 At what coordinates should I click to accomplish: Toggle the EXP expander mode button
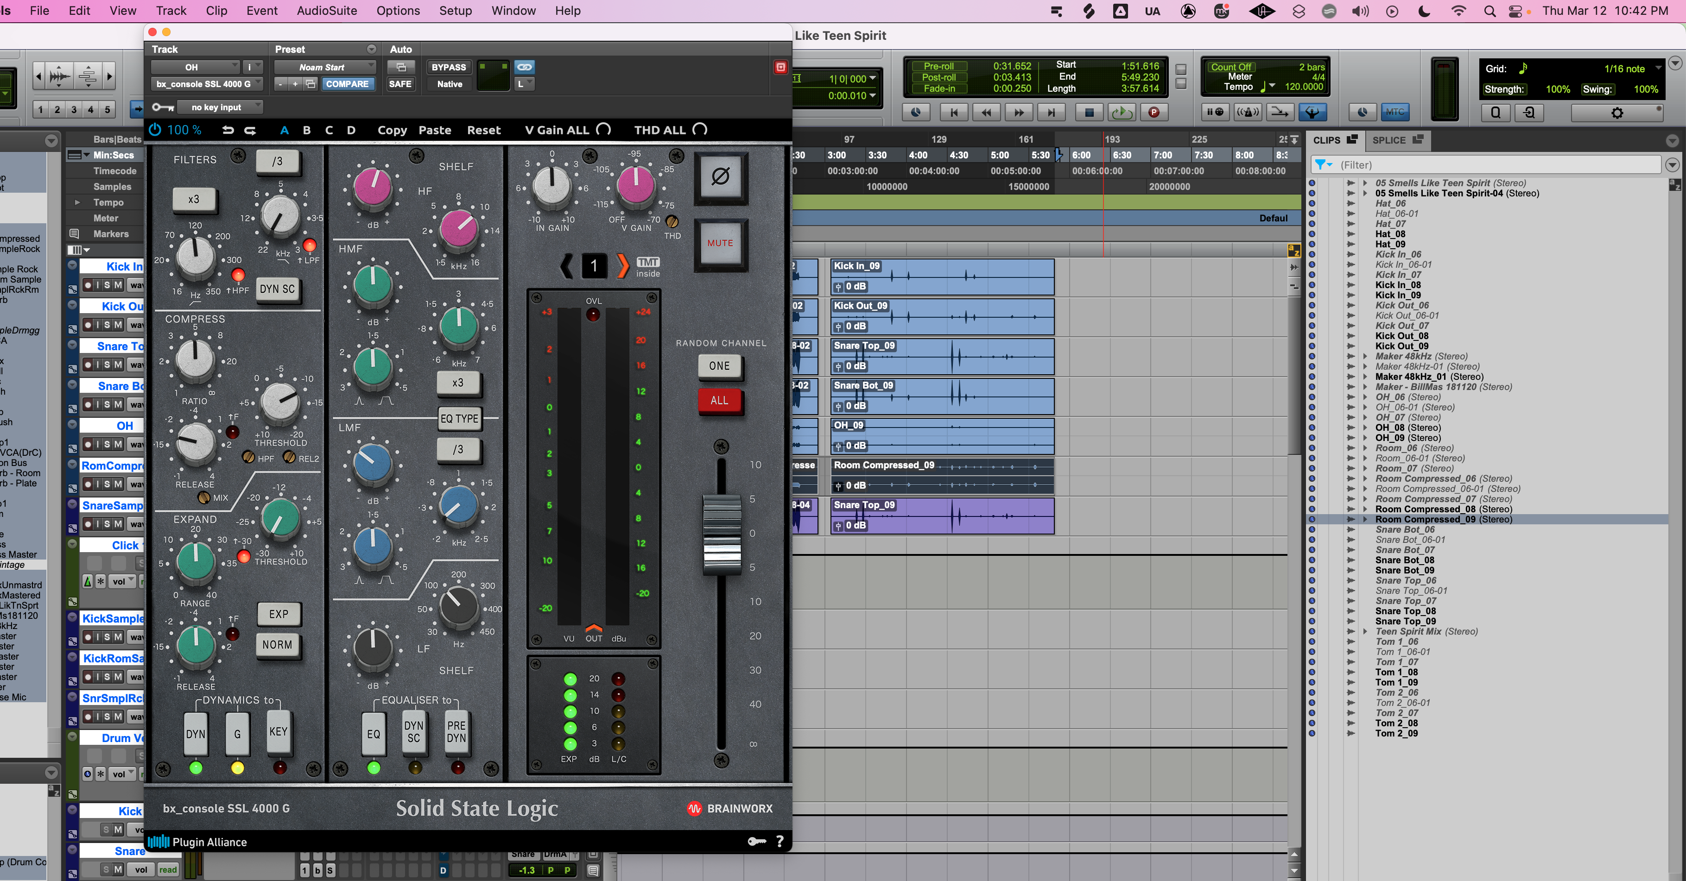(x=278, y=614)
